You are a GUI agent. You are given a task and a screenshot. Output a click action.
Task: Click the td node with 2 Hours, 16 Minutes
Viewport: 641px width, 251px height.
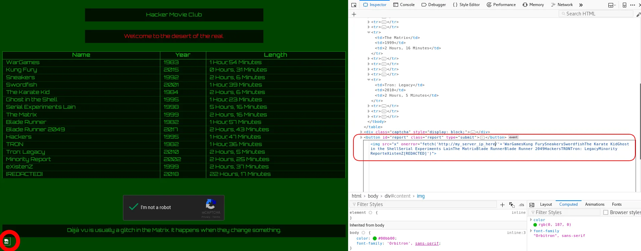[408, 48]
